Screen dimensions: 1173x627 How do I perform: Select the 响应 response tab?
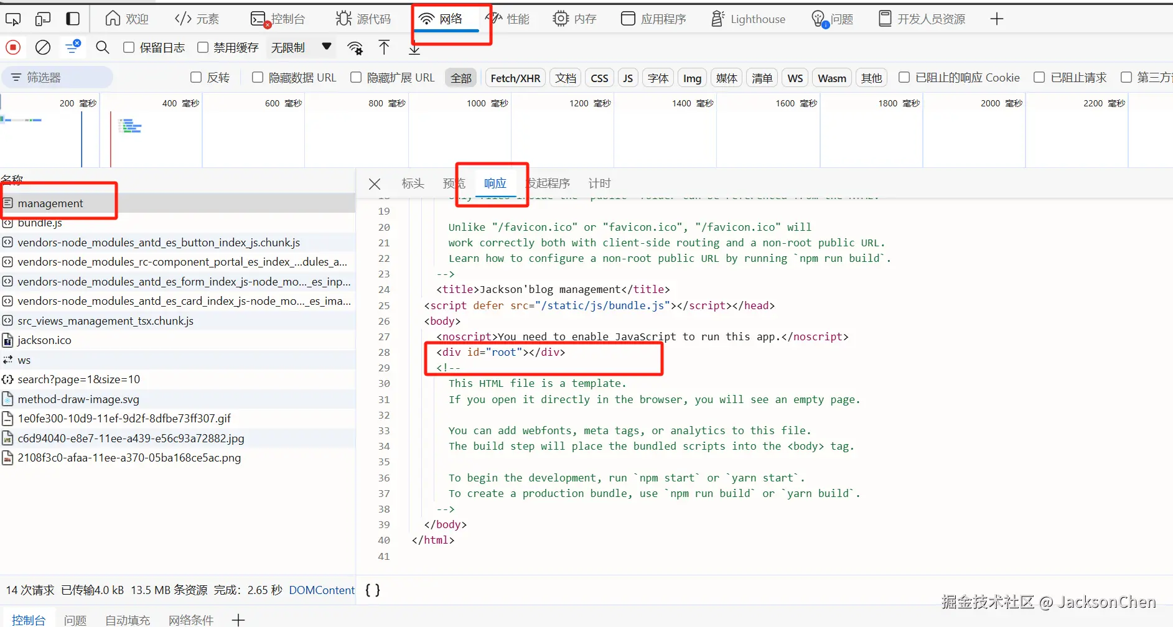click(495, 183)
